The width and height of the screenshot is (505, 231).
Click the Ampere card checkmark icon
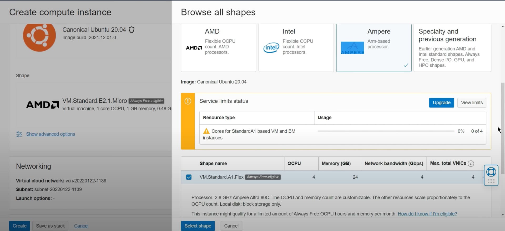406,65
